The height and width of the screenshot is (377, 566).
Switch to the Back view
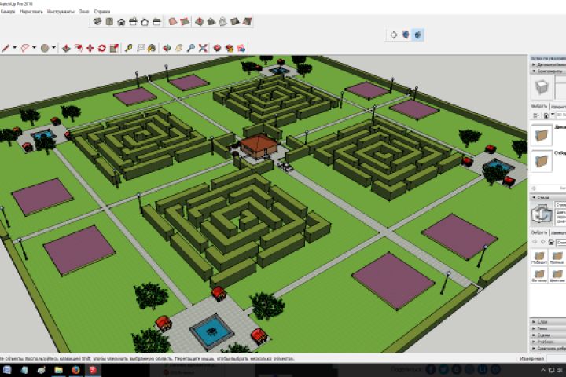(145, 22)
